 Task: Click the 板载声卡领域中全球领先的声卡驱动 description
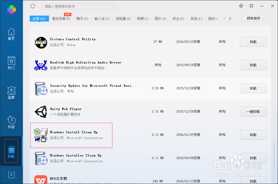(77, 68)
